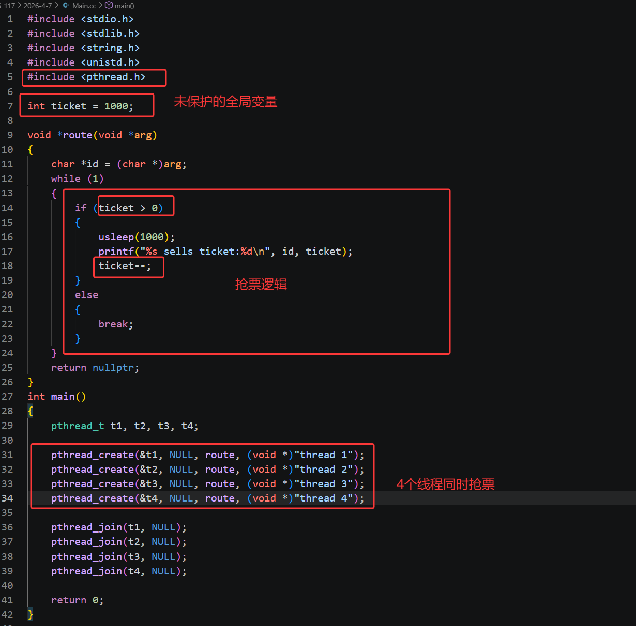Image resolution: width=636 pixels, height=626 pixels.
Task: Click the closing brace on line 26
Action: point(31,382)
